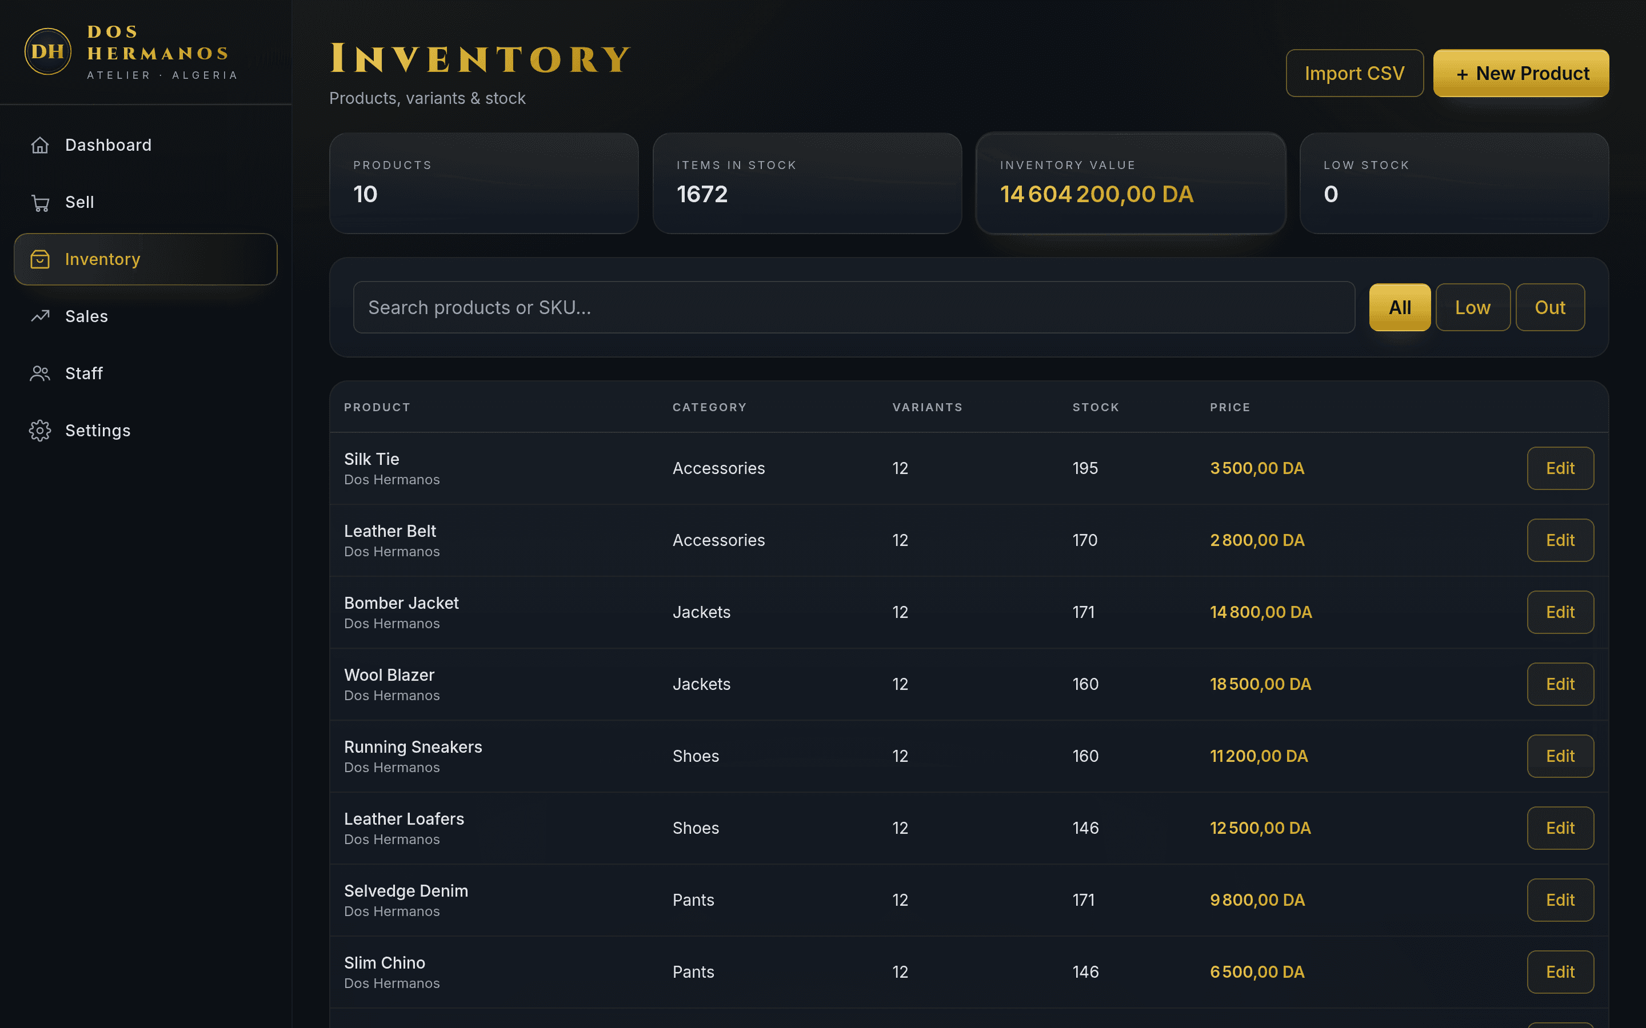Click the Import CSV button
The height and width of the screenshot is (1028, 1646).
pos(1354,73)
